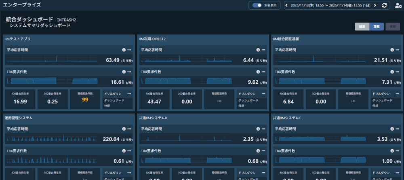The image size is (404, 180).
Task: Click the refresh icon beside the date range
Action: (x=384, y=5)
